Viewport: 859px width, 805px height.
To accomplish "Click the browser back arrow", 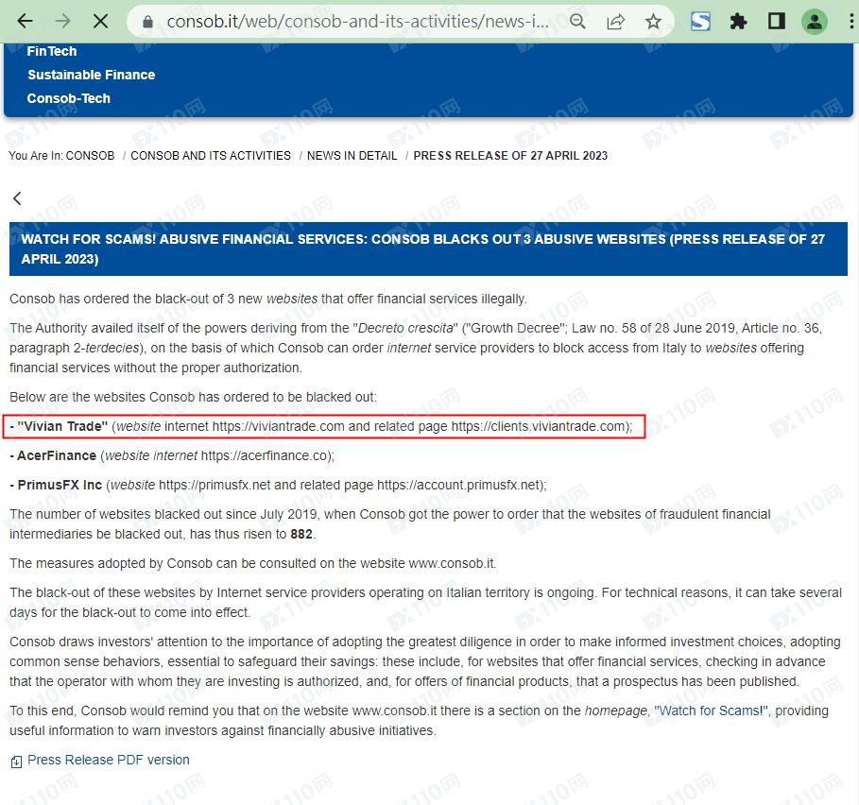I will pos(25,21).
